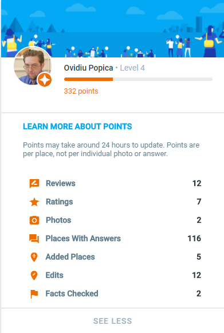This screenshot has width=224, height=333.
Task: Select the Reviews row label
Action: point(61,184)
